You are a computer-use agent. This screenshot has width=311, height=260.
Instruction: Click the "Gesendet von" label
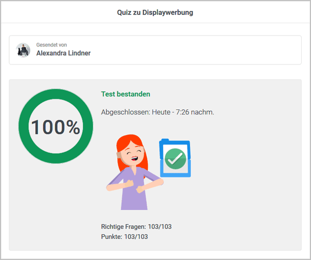[x=51, y=45]
